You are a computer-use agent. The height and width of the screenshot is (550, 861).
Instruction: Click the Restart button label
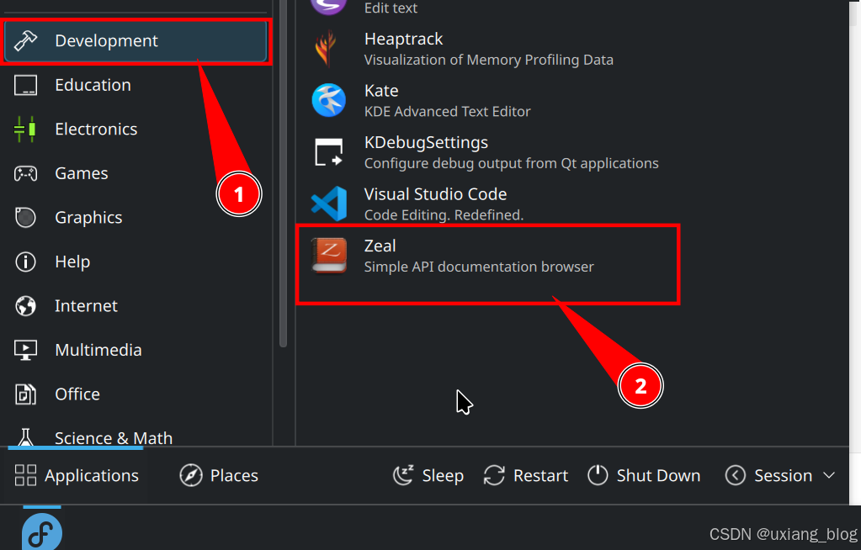tap(540, 475)
